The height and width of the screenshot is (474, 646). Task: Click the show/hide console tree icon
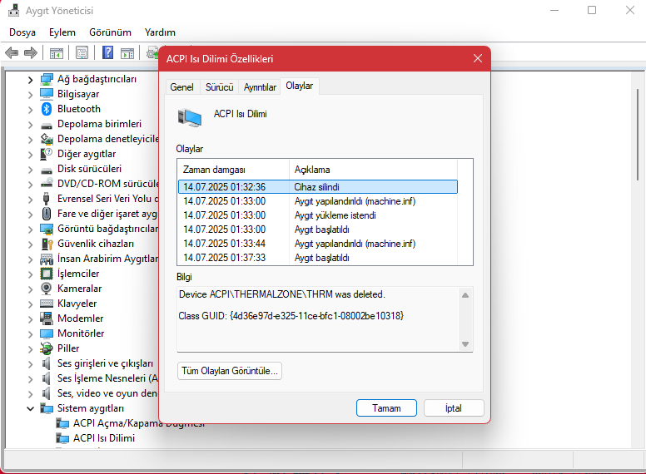[56, 53]
